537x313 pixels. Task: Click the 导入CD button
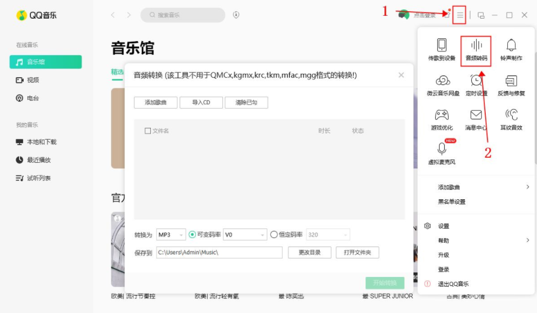pyautogui.click(x=201, y=102)
